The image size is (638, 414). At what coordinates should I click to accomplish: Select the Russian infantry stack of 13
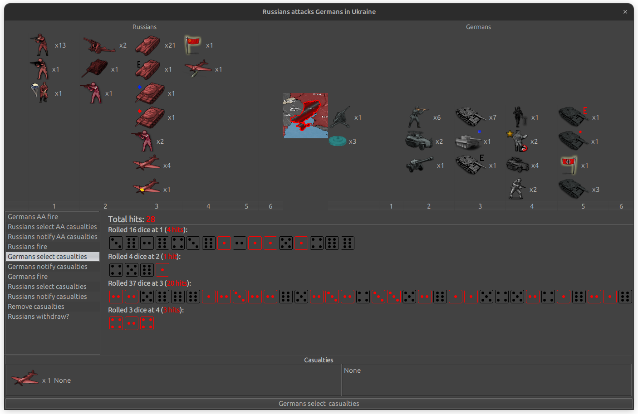[x=40, y=45]
